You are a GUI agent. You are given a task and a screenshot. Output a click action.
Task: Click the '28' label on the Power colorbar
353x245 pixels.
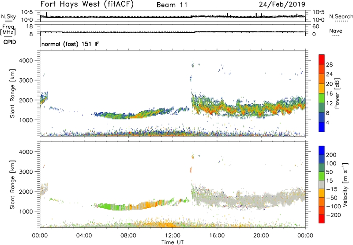tap(329, 65)
